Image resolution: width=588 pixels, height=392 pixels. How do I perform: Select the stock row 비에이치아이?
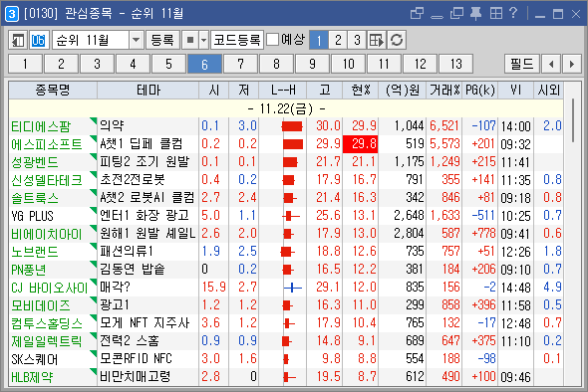tap(286, 234)
